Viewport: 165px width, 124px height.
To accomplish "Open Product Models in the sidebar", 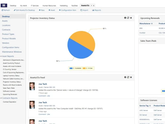I will (x=9, y=38).
